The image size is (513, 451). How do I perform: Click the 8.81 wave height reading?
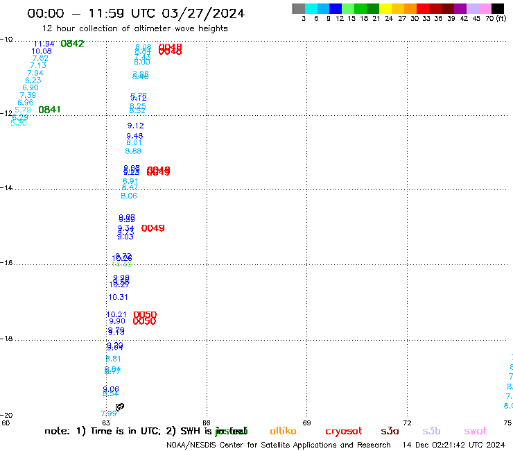point(113,359)
